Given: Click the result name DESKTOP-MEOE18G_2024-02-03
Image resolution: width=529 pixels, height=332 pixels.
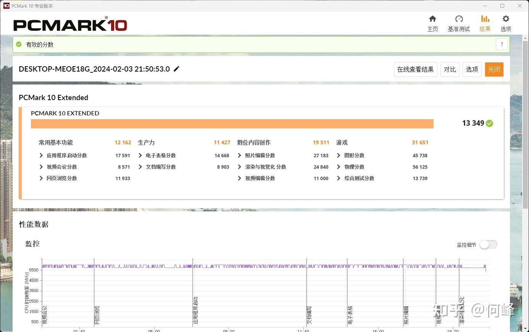Looking at the screenshot, I should [x=94, y=69].
